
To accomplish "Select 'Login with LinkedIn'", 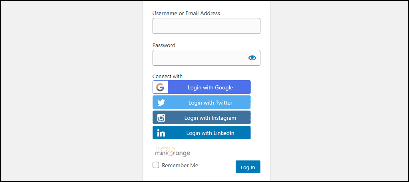I will (x=202, y=133).
